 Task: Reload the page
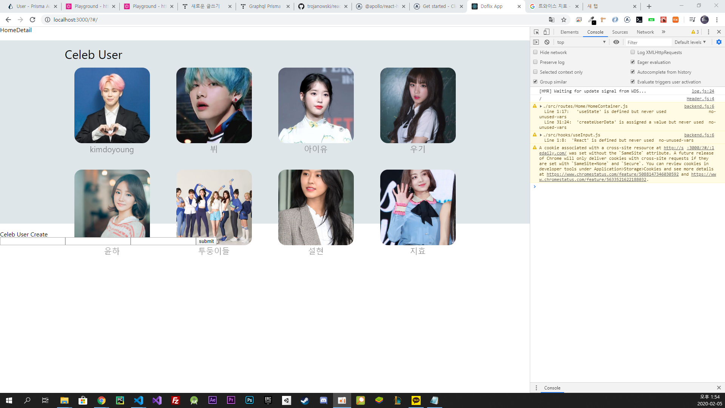[32, 20]
